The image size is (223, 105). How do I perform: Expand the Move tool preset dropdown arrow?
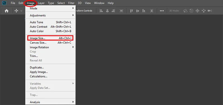[21, 11]
